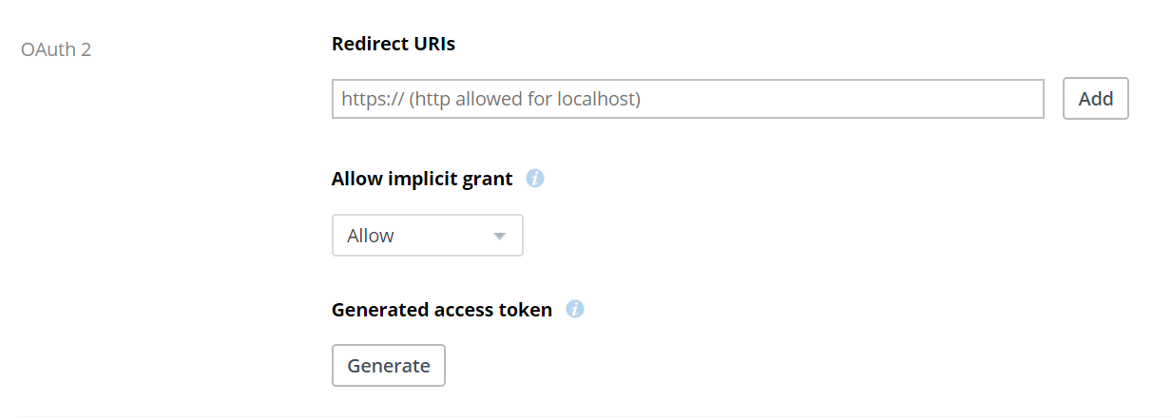Click the info icon beside Allow implicit grant
The image size is (1172, 420).
pos(535,179)
